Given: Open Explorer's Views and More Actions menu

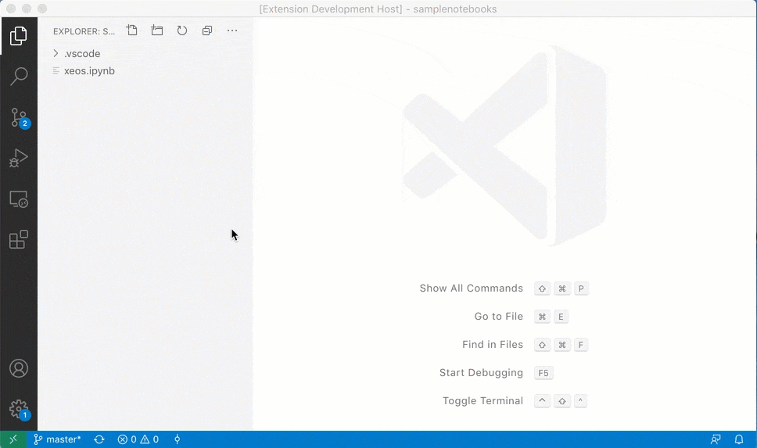Looking at the screenshot, I should click(232, 30).
